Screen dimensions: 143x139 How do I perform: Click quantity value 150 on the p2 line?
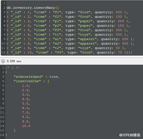click(121, 26)
